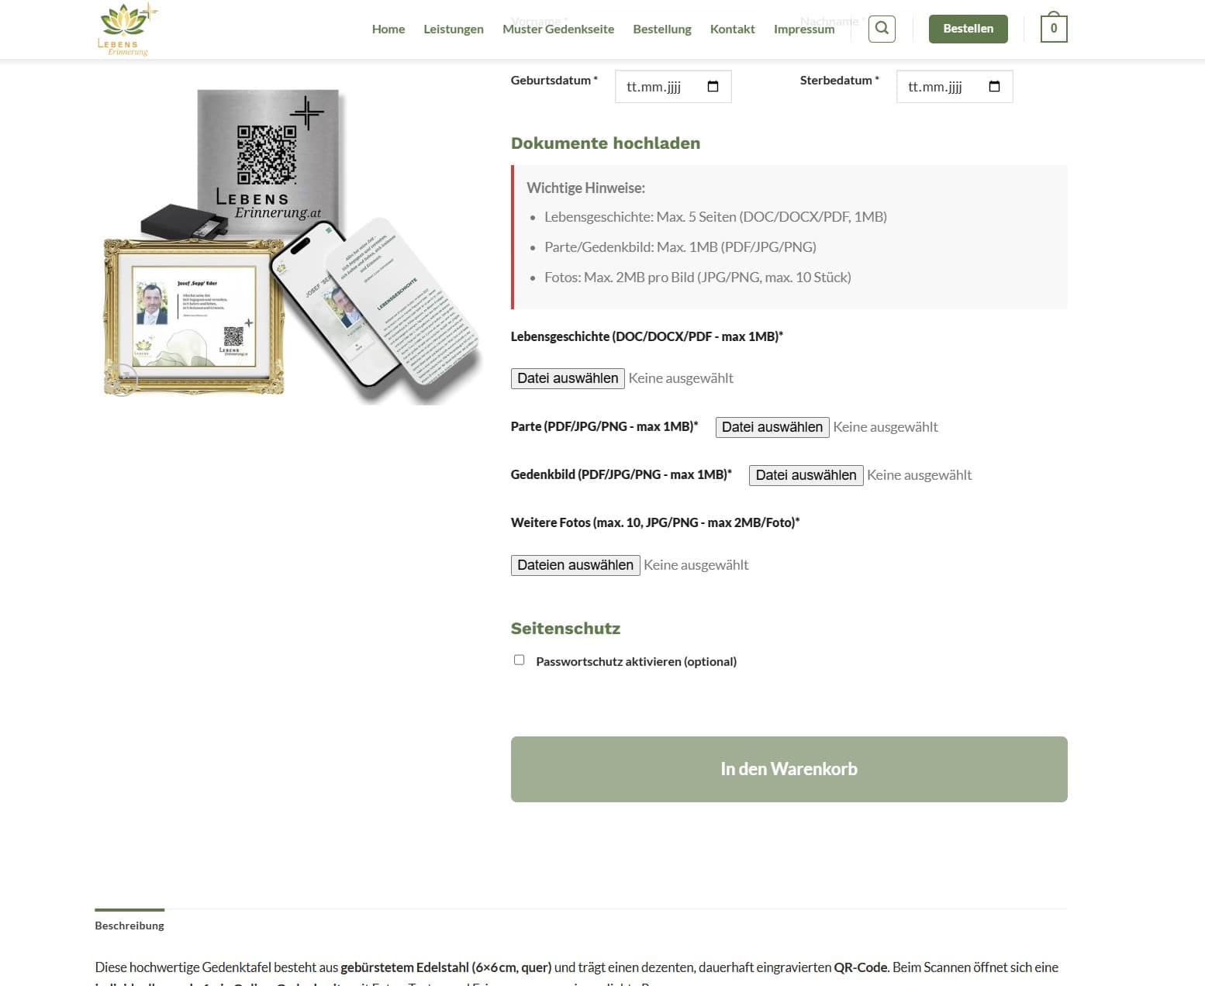Add product via In den Warenkorb
This screenshot has height=986, width=1205.
(789, 769)
